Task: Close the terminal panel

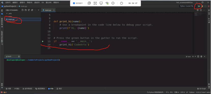Action: click(x=205, y=57)
